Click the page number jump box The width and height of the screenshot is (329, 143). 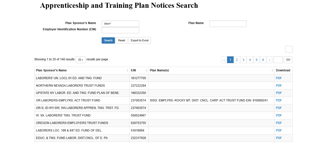pos(278,60)
